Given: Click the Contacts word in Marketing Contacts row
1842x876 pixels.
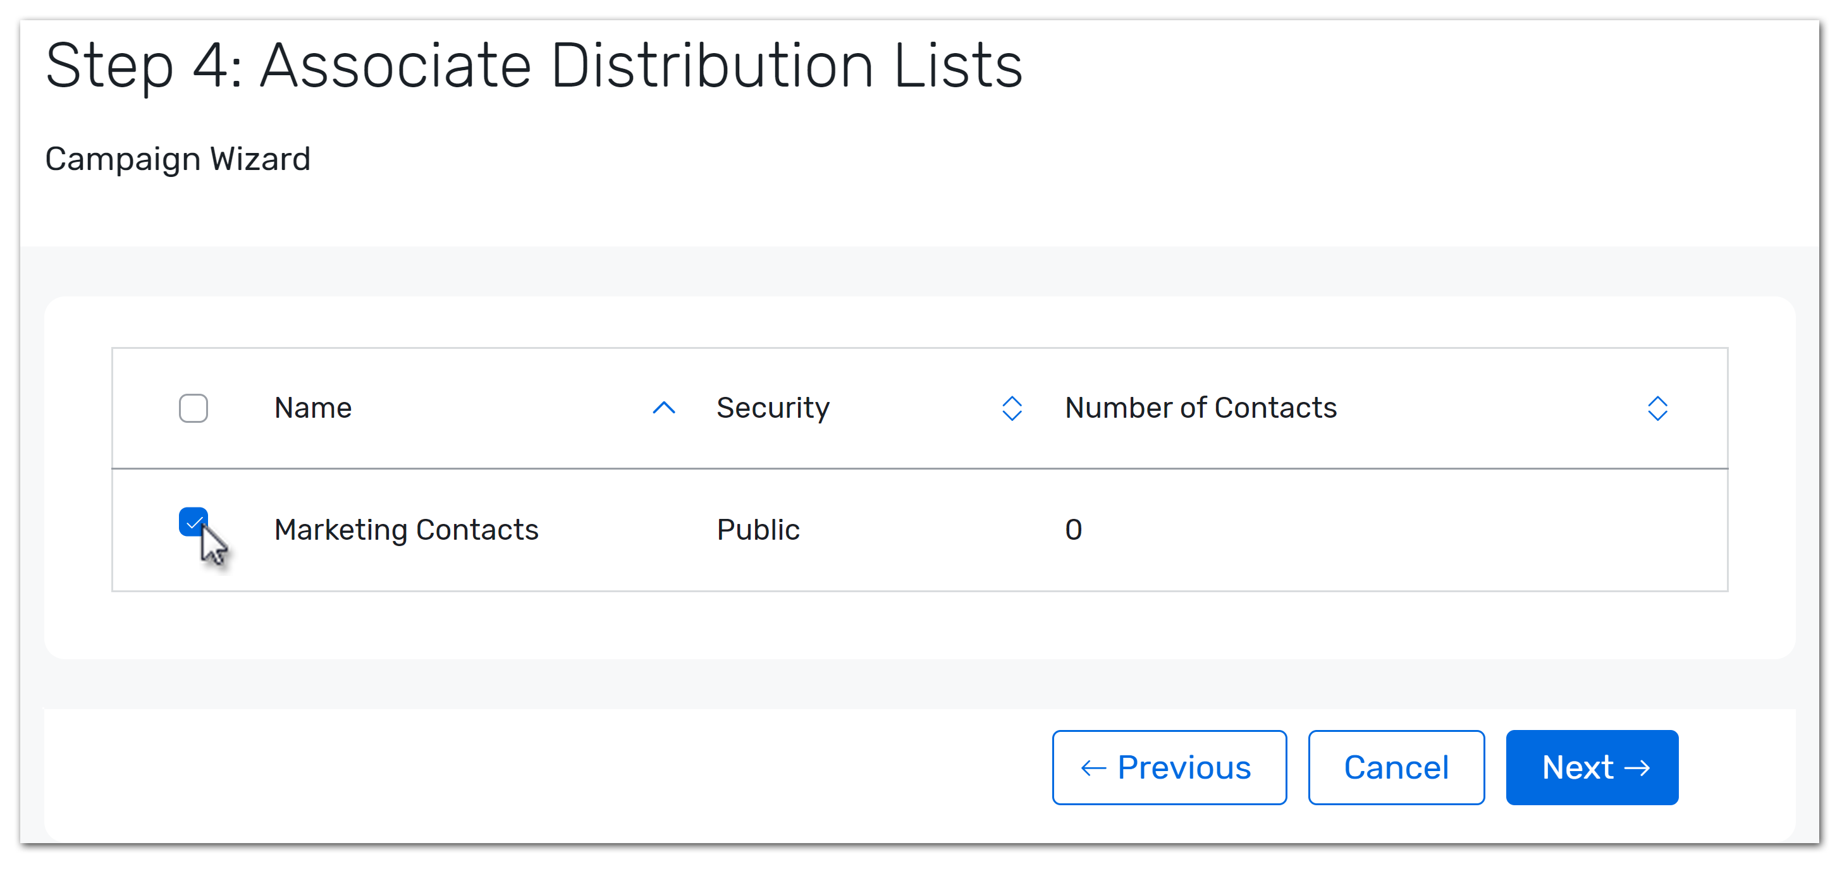Looking at the screenshot, I should (x=477, y=530).
